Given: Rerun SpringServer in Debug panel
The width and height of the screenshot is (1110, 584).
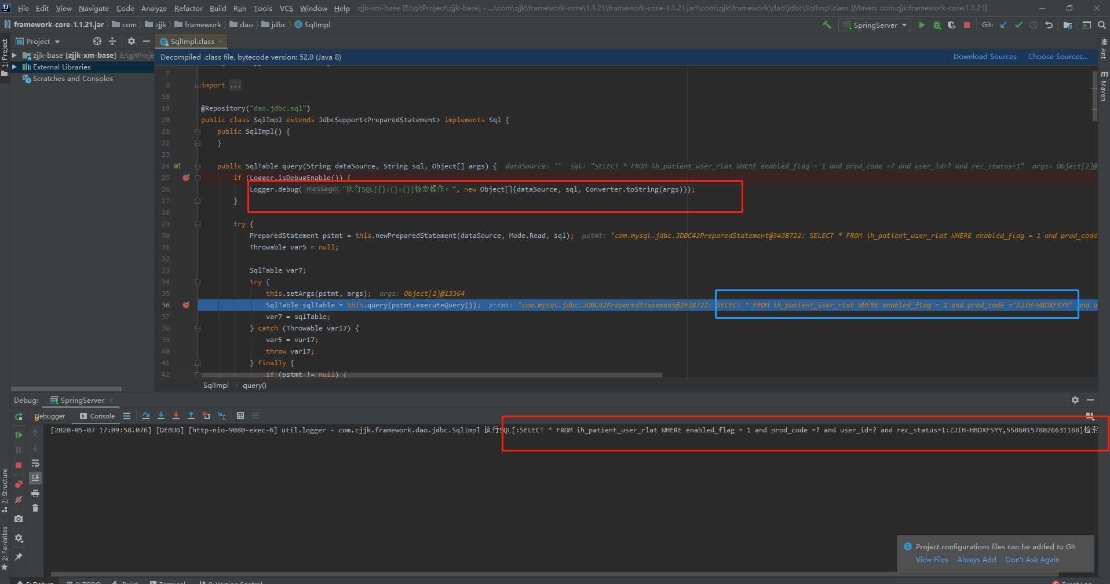Looking at the screenshot, I should coord(19,417).
